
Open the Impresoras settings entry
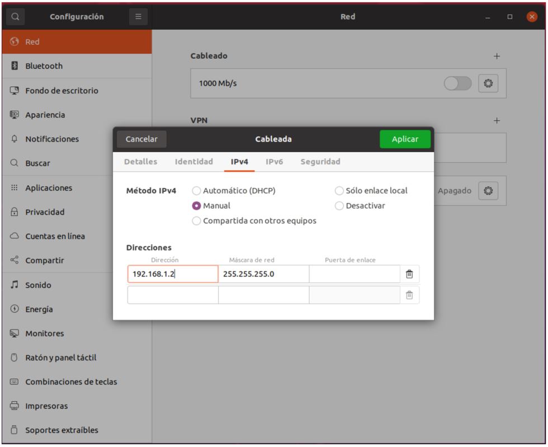click(x=77, y=406)
